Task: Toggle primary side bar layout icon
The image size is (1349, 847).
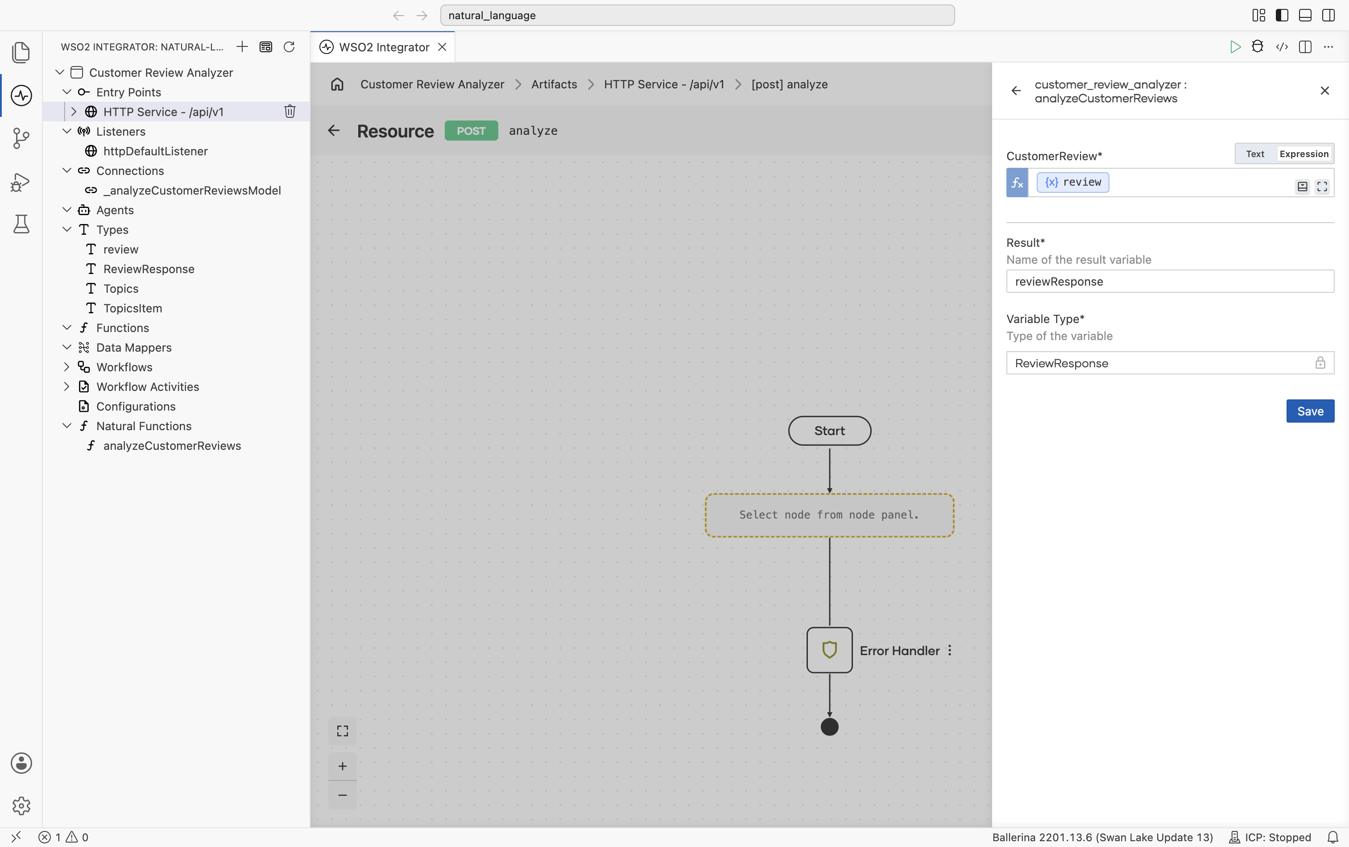Action: [x=1282, y=15]
